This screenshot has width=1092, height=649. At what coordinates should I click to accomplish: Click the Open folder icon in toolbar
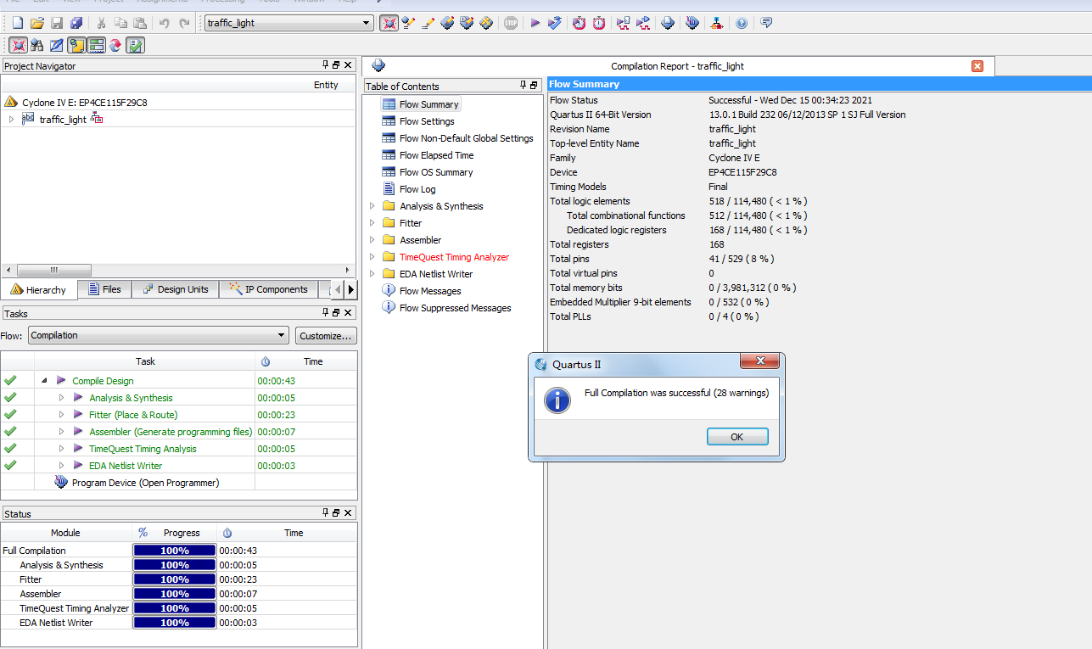(x=37, y=23)
